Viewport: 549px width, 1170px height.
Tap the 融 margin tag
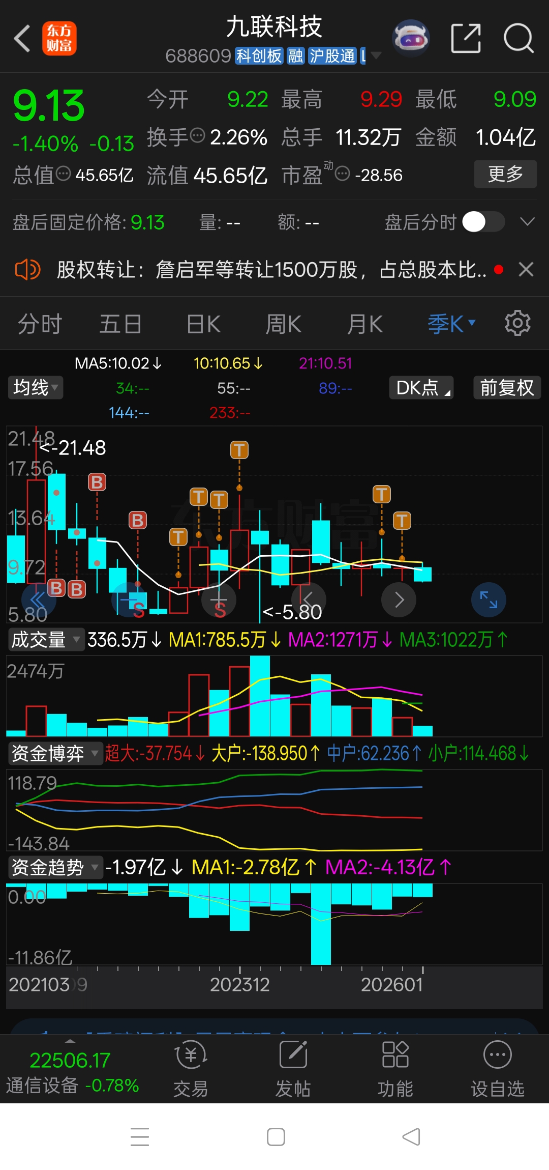tap(295, 55)
